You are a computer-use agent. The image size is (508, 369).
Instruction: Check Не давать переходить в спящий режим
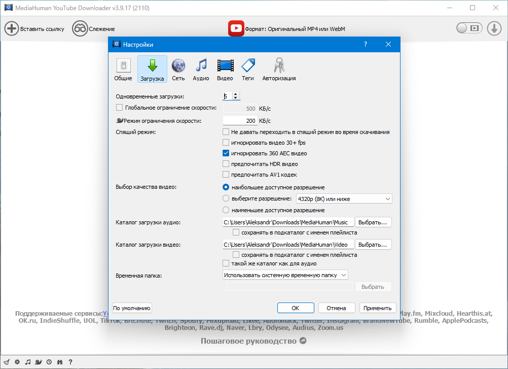pos(226,131)
